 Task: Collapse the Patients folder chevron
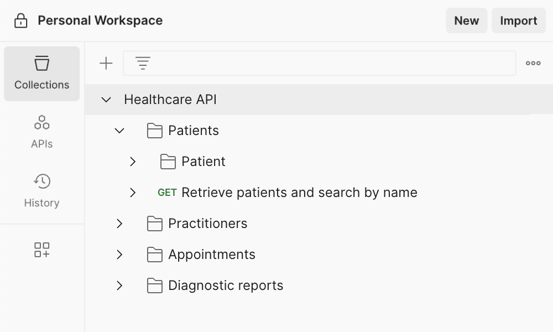tap(119, 131)
